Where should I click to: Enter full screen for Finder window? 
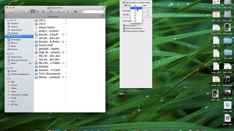103,7
